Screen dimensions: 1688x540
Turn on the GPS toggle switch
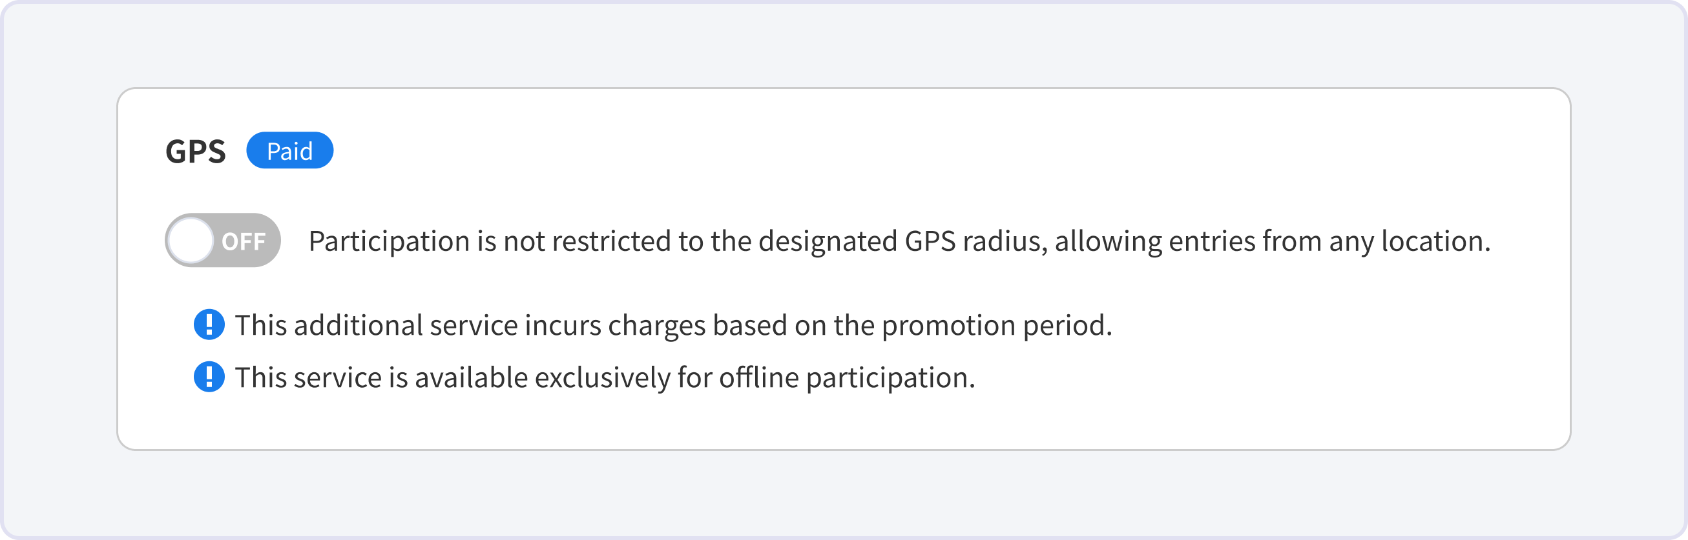click(x=223, y=240)
